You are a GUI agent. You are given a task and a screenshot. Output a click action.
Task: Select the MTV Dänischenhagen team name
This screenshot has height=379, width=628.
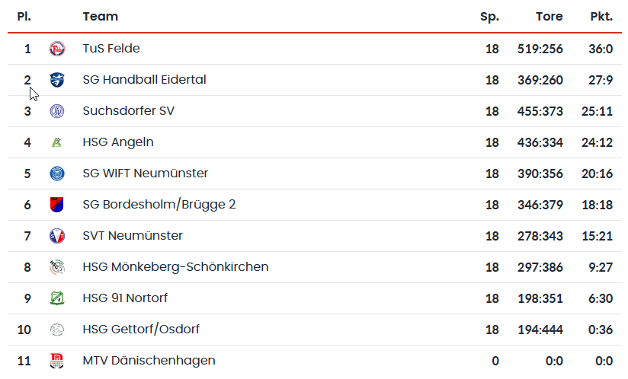[x=149, y=360]
